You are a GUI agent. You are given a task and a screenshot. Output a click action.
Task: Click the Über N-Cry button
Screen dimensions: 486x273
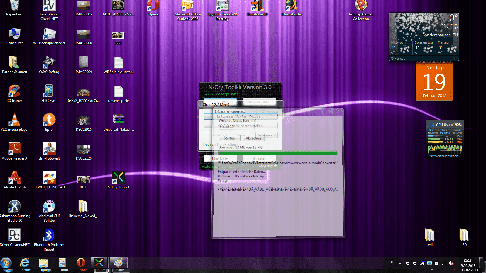220,159
